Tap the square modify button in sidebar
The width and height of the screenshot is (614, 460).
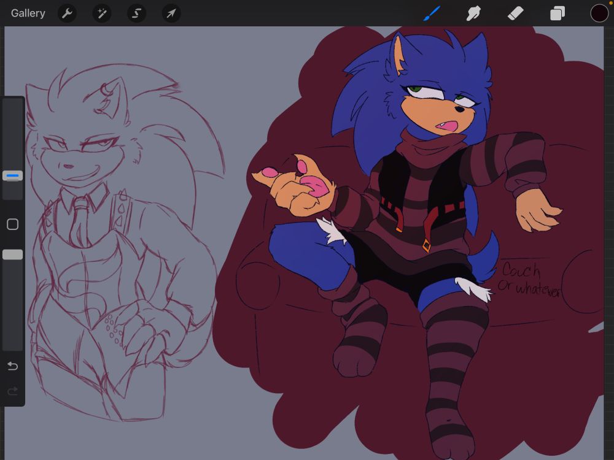12,224
